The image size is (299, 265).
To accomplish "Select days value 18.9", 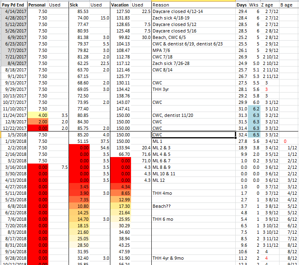I will pos(242,148).
